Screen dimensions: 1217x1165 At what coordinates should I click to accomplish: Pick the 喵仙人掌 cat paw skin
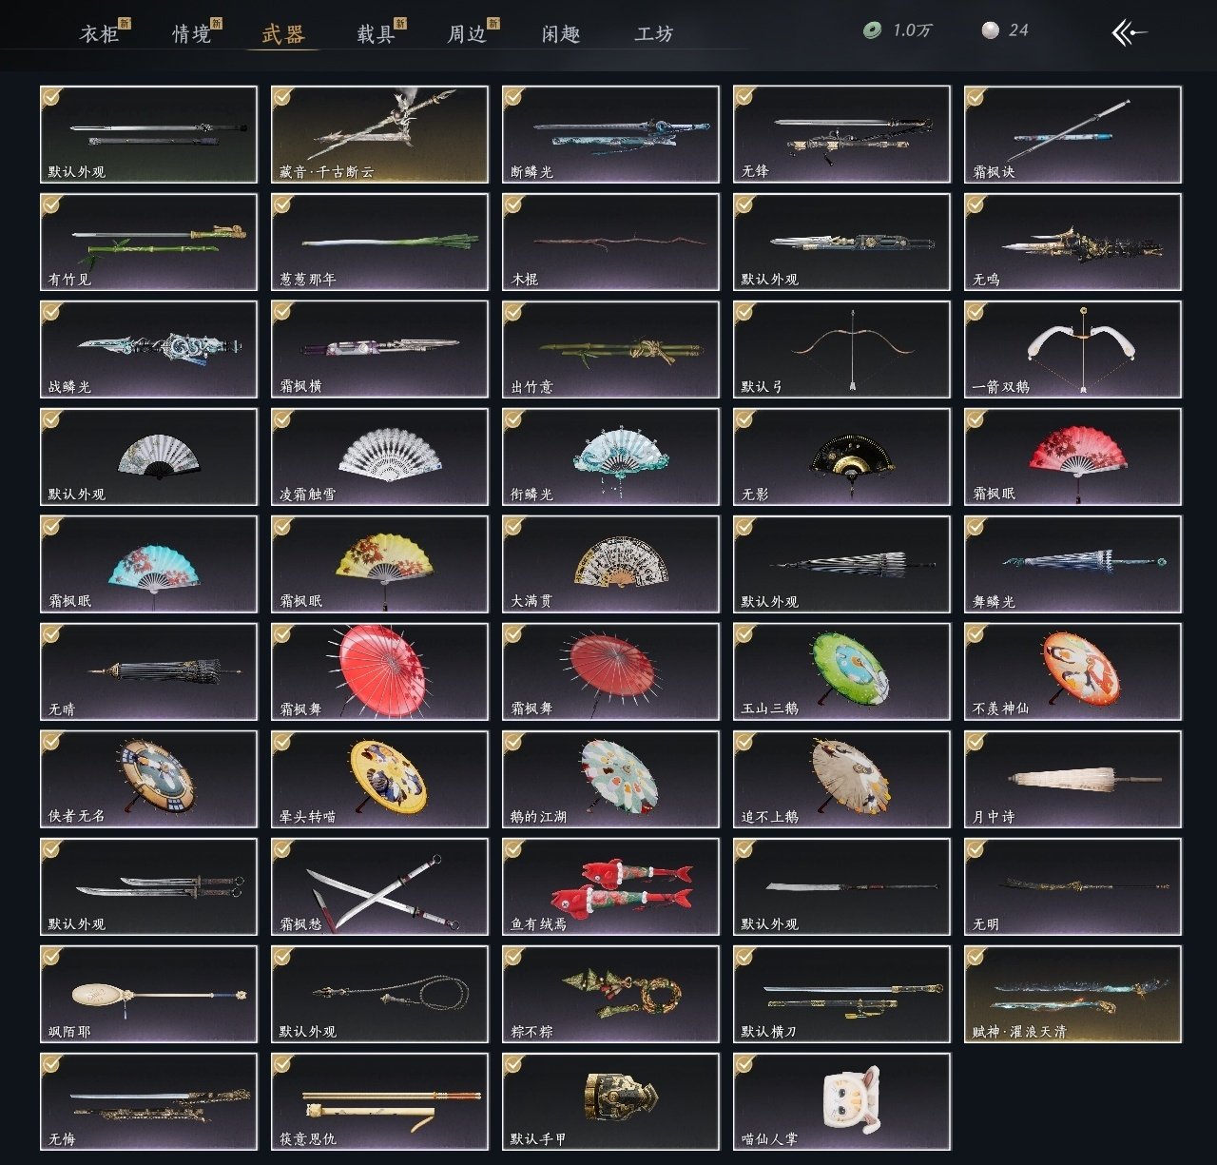pyautogui.click(x=841, y=1101)
